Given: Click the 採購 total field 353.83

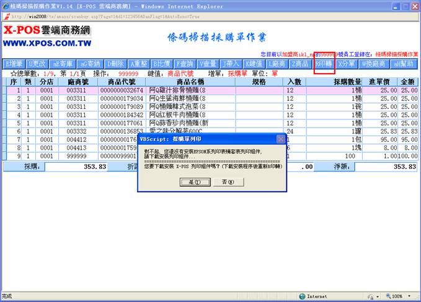Looking at the screenshot, I should pyautogui.click(x=76, y=167).
